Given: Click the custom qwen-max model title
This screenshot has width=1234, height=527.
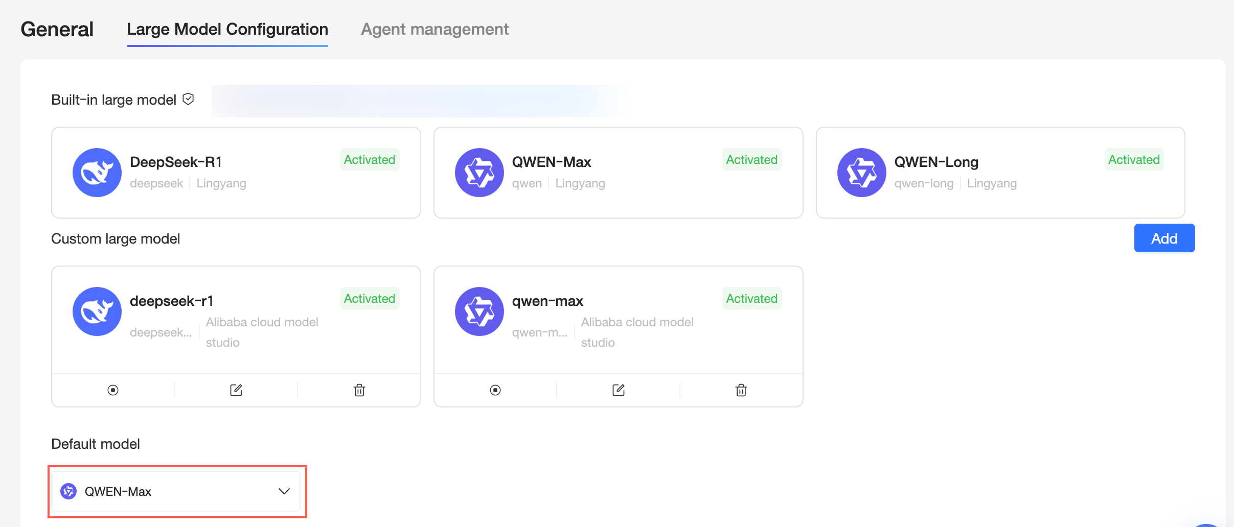Looking at the screenshot, I should click(547, 301).
